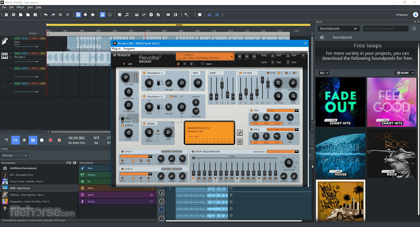Viewport: 420px width, 227px height.
Task: Click the music note icon in the toolbar
Action: pos(127,15)
